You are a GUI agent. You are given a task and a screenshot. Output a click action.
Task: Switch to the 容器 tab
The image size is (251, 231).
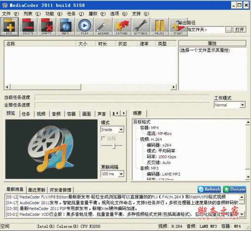tap(72, 114)
